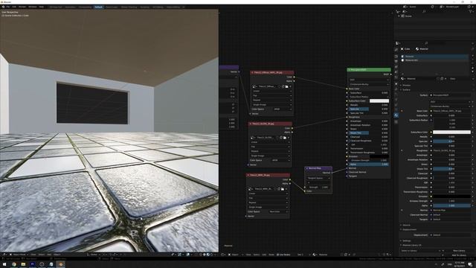Open File Explorer from the taskbar
The image size is (476, 268).
[x=23, y=264]
